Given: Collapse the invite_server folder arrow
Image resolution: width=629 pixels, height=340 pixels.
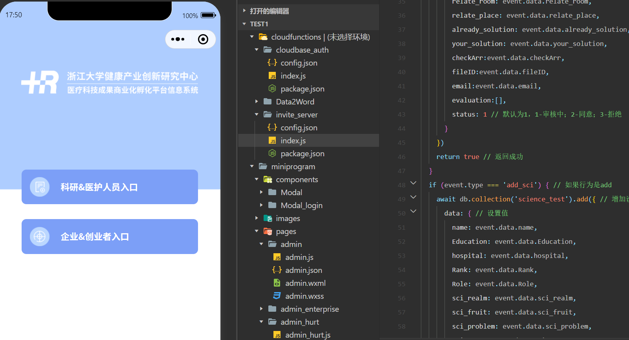Looking at the screenshot, I should pos(257,115).
